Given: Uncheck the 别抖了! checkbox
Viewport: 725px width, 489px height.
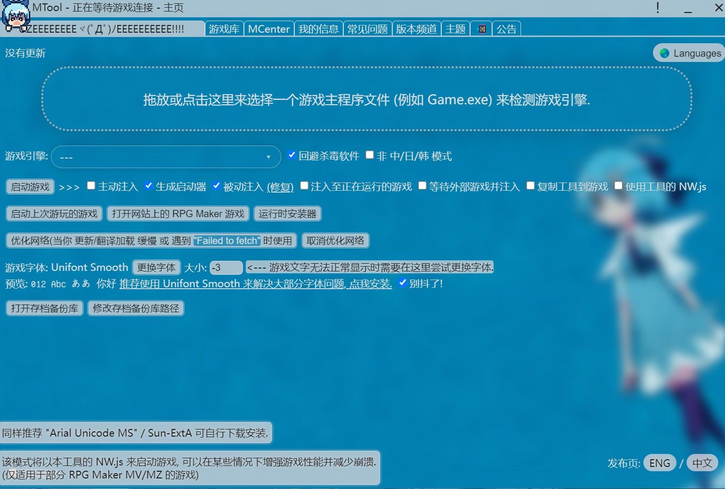Looking at the screenshot, I should [403, 282].
